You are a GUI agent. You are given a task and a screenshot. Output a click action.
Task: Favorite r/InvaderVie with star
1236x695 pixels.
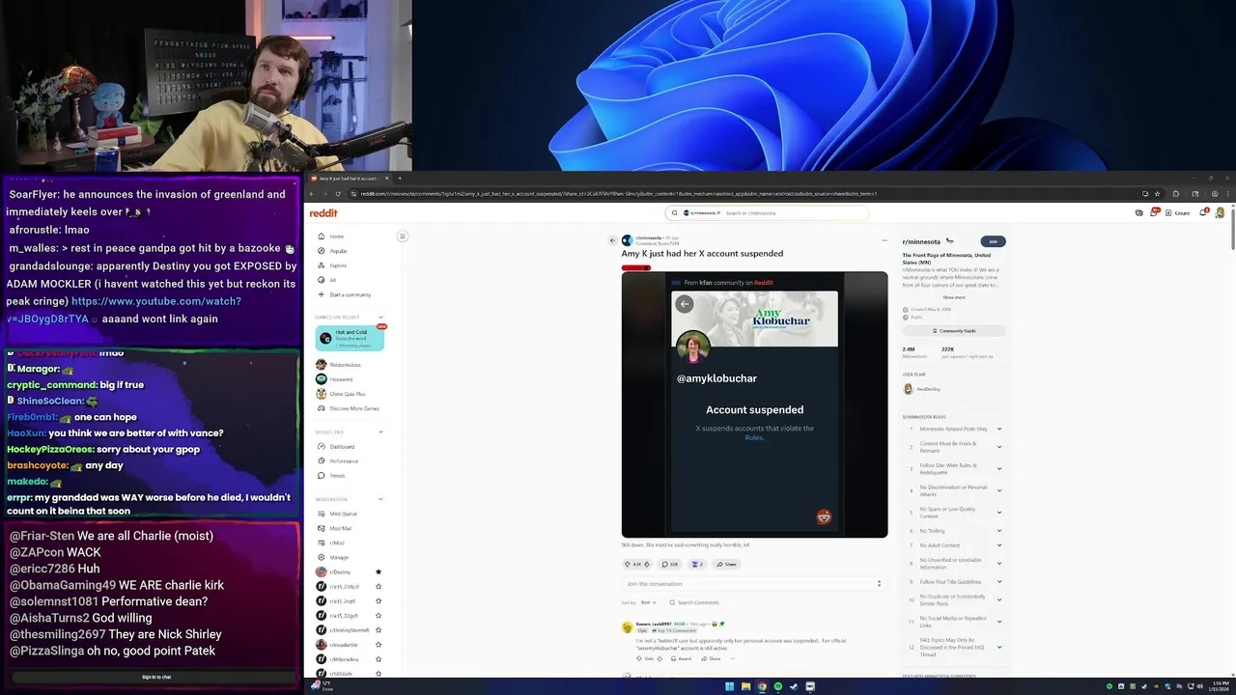click(x=379, y=644)
